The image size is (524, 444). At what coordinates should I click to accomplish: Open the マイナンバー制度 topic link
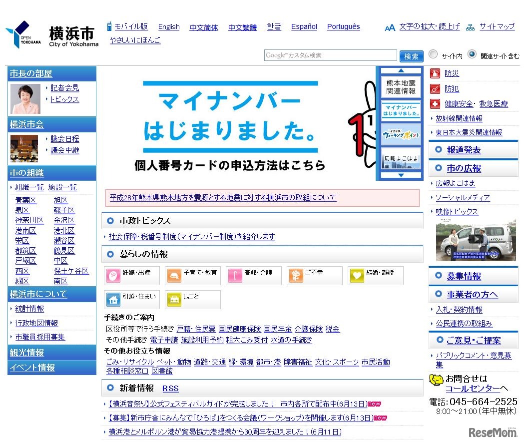192,237
